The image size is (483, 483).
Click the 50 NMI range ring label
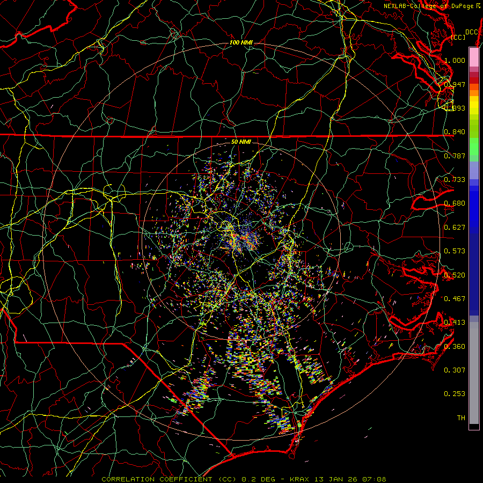(x=241, y=142)
